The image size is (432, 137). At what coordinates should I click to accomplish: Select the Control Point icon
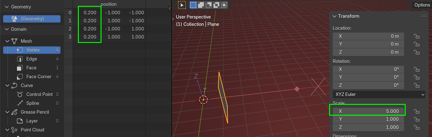coord(20,94)
